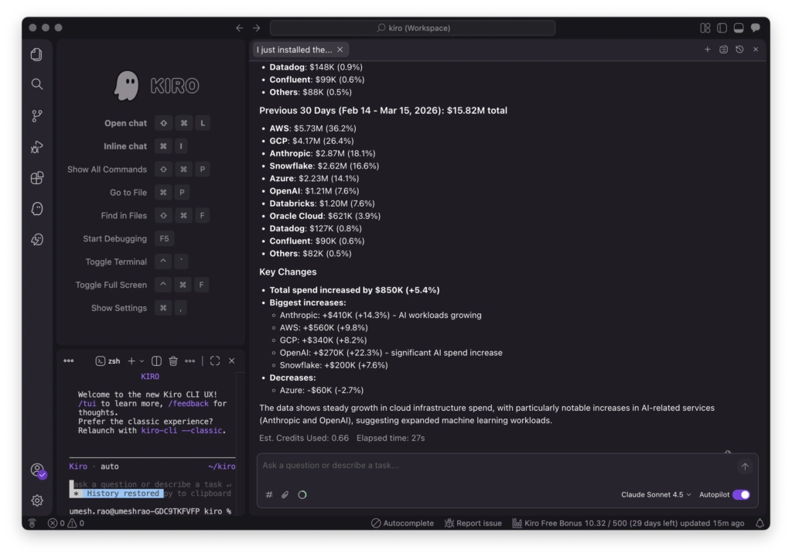Open the Search panel in the sidebar

point(36,84)
